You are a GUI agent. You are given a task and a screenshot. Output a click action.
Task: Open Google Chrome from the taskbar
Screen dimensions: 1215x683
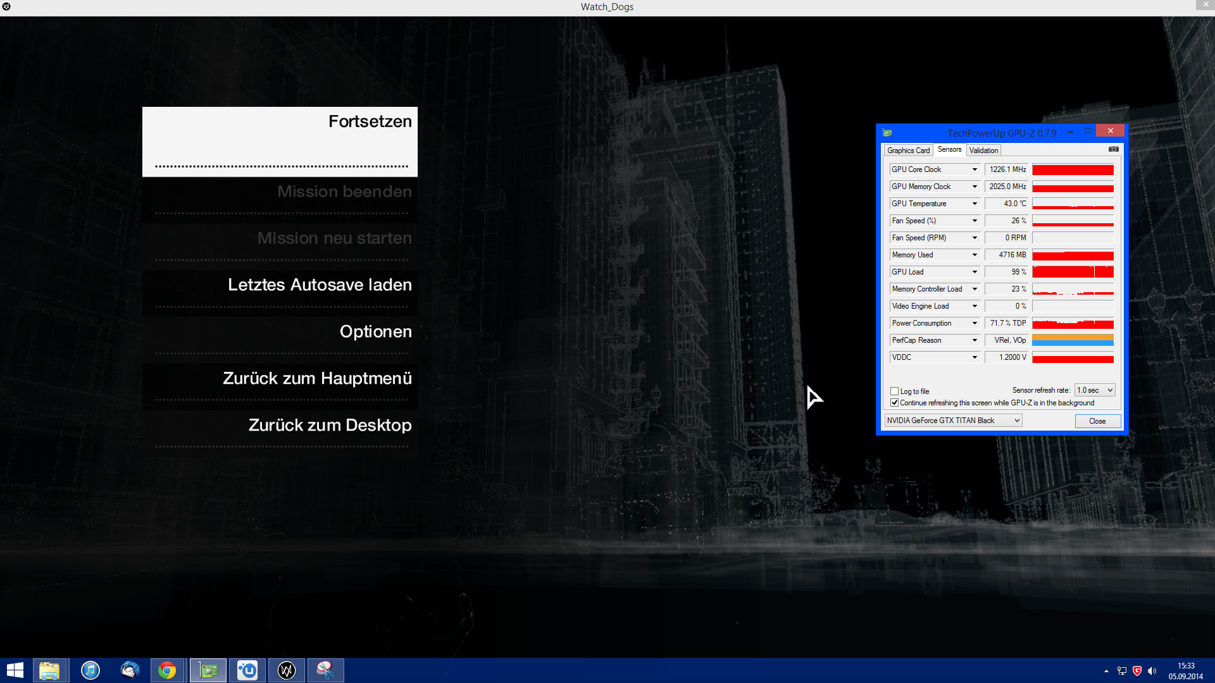coord(167,670)
